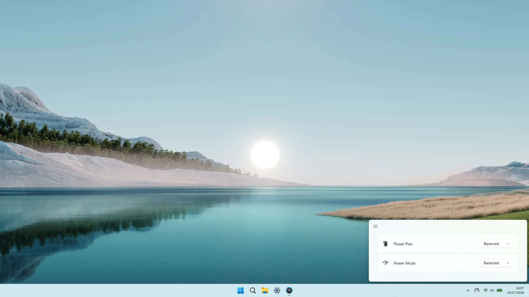Click the Power Mode label
The height and width of the screenshot is (297, 529).
tap(404, 263)
